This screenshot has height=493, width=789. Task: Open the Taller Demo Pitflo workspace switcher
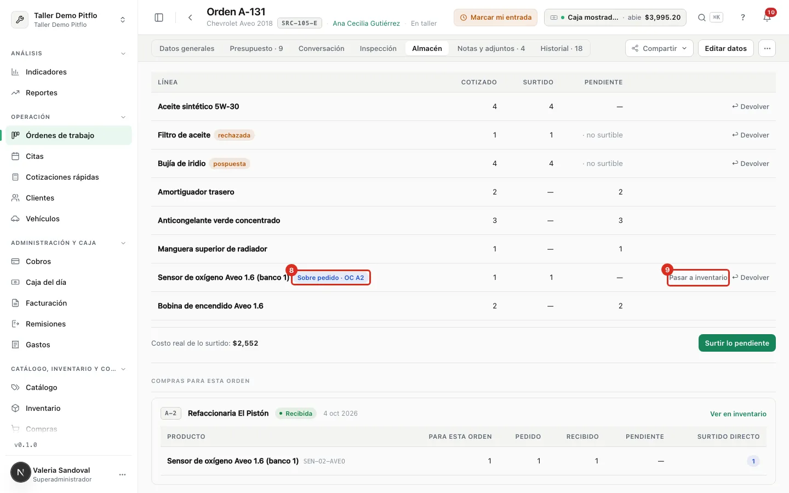69,20
